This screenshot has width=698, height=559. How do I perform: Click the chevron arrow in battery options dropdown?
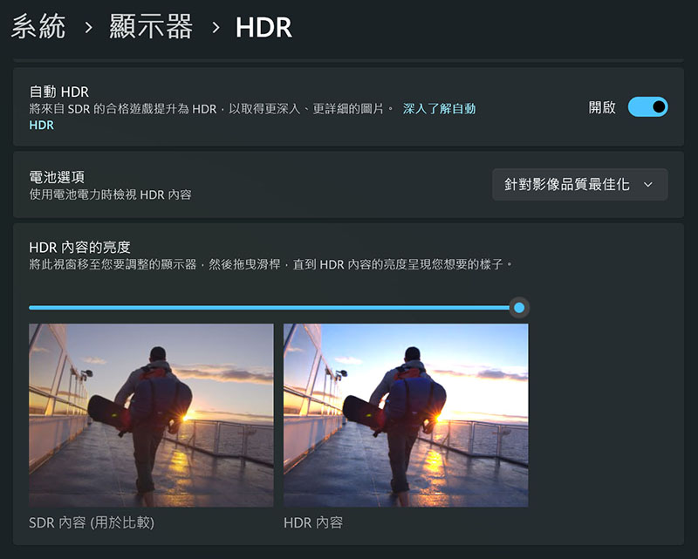pyautogui.click(x=647, y=184)
